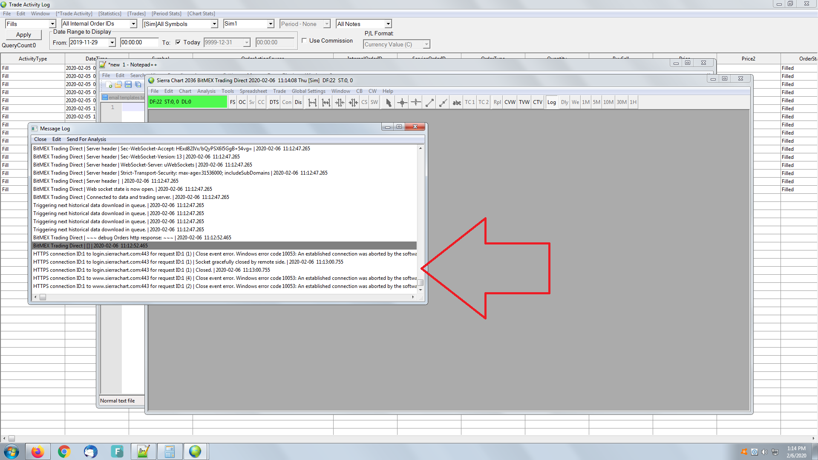Open the All Notes dropdown
This screenshot has height=460, width=818.
(x=388, y=24)
